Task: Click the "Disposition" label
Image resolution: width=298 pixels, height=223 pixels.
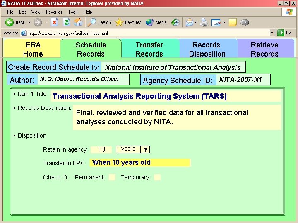Action: [32, 135]
